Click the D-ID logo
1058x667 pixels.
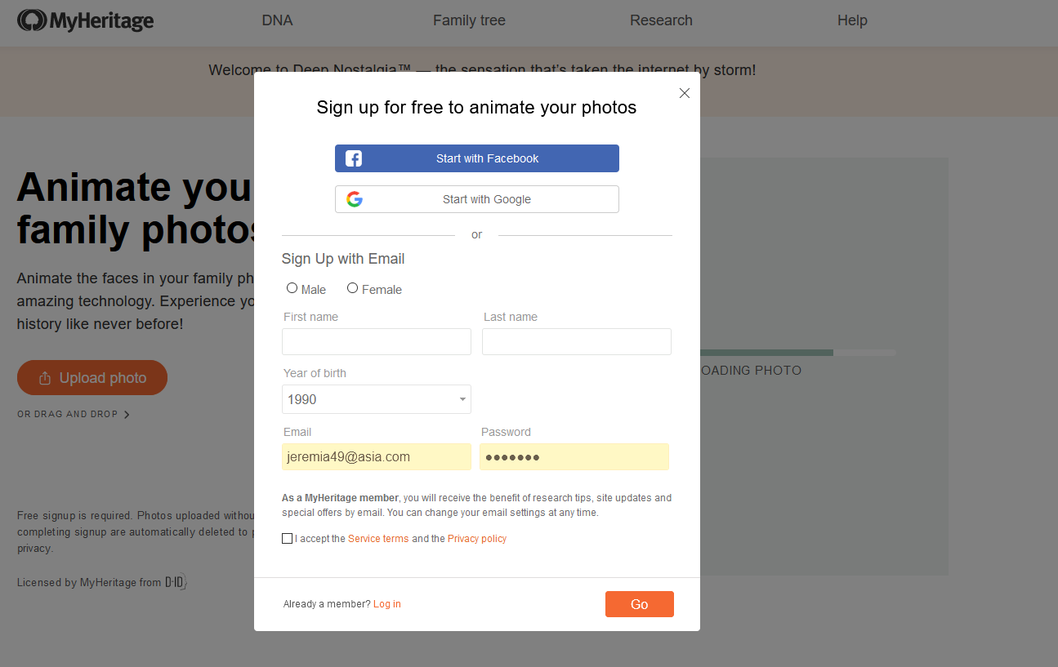[x=176, y=582]
